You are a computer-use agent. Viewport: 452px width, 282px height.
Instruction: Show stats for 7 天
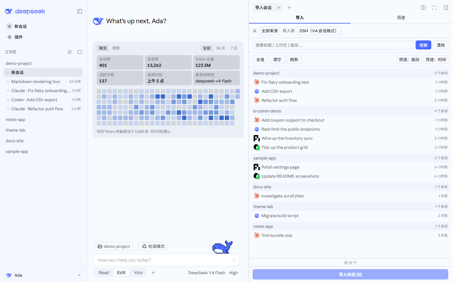tap(234, 48)
